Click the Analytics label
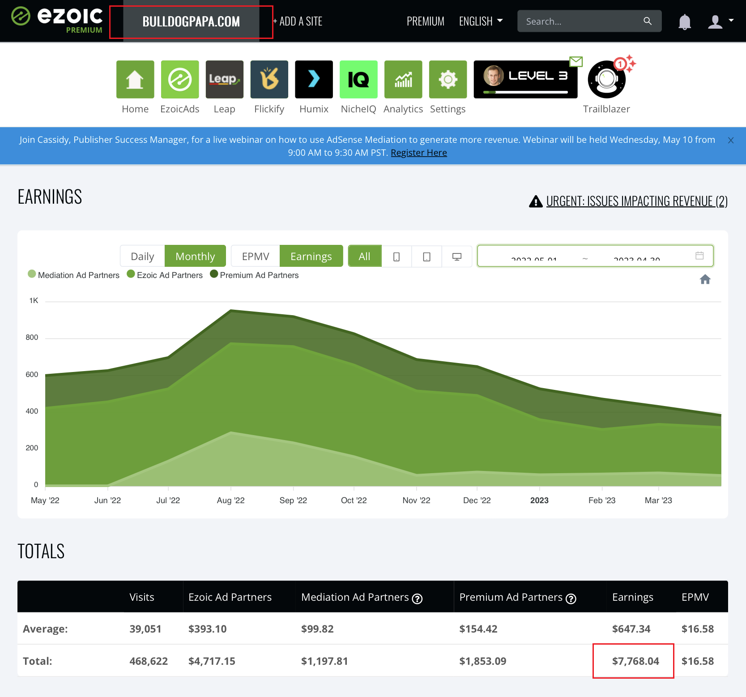The height and width of the screenshot is (697, 746). tap(403, 109)
